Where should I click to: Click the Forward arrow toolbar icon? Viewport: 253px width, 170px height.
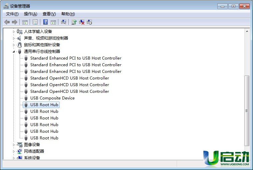15,22
